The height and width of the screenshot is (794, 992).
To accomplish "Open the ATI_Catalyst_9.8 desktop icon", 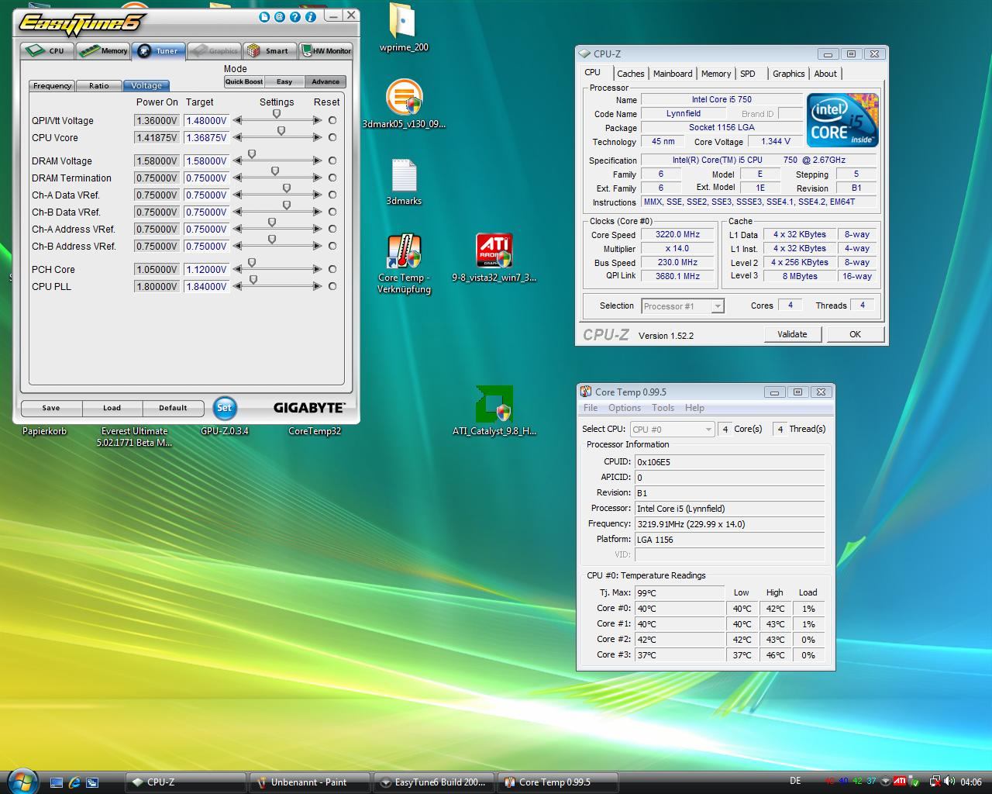I will (x=494, y=411).
